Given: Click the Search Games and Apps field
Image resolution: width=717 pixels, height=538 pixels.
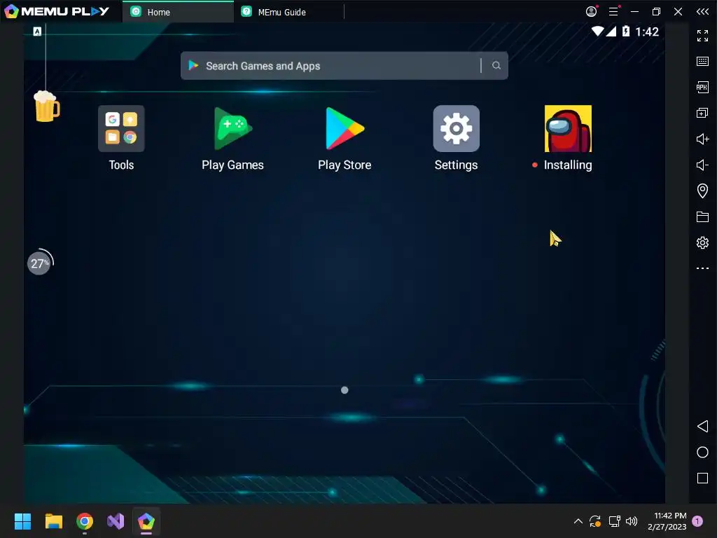Looking at the screenshot, I should click(x=344, y=66).
